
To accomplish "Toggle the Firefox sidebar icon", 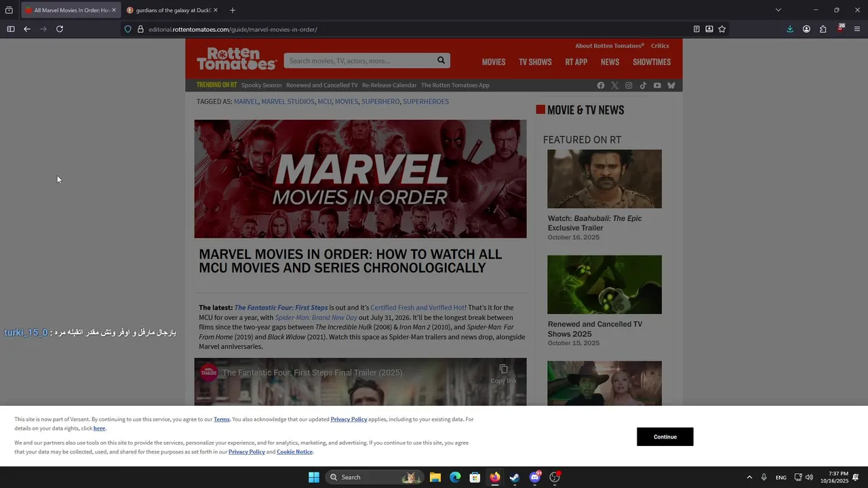I will click(x=11, y=29).
